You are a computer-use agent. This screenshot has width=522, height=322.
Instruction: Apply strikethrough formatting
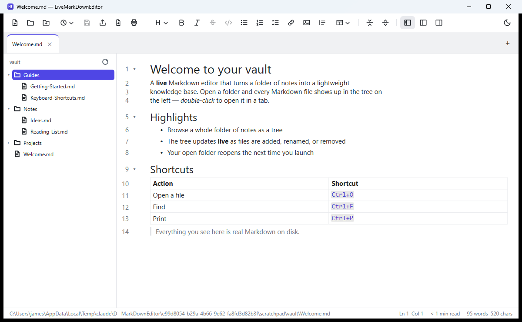(213, 23)
